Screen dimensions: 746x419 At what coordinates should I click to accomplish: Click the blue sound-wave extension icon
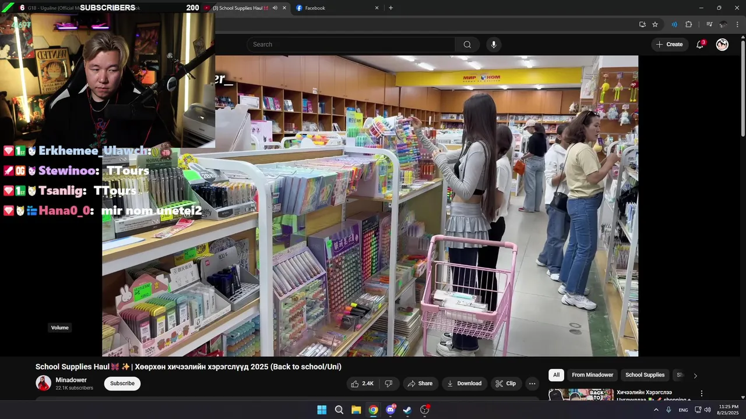tap(674, 24)
